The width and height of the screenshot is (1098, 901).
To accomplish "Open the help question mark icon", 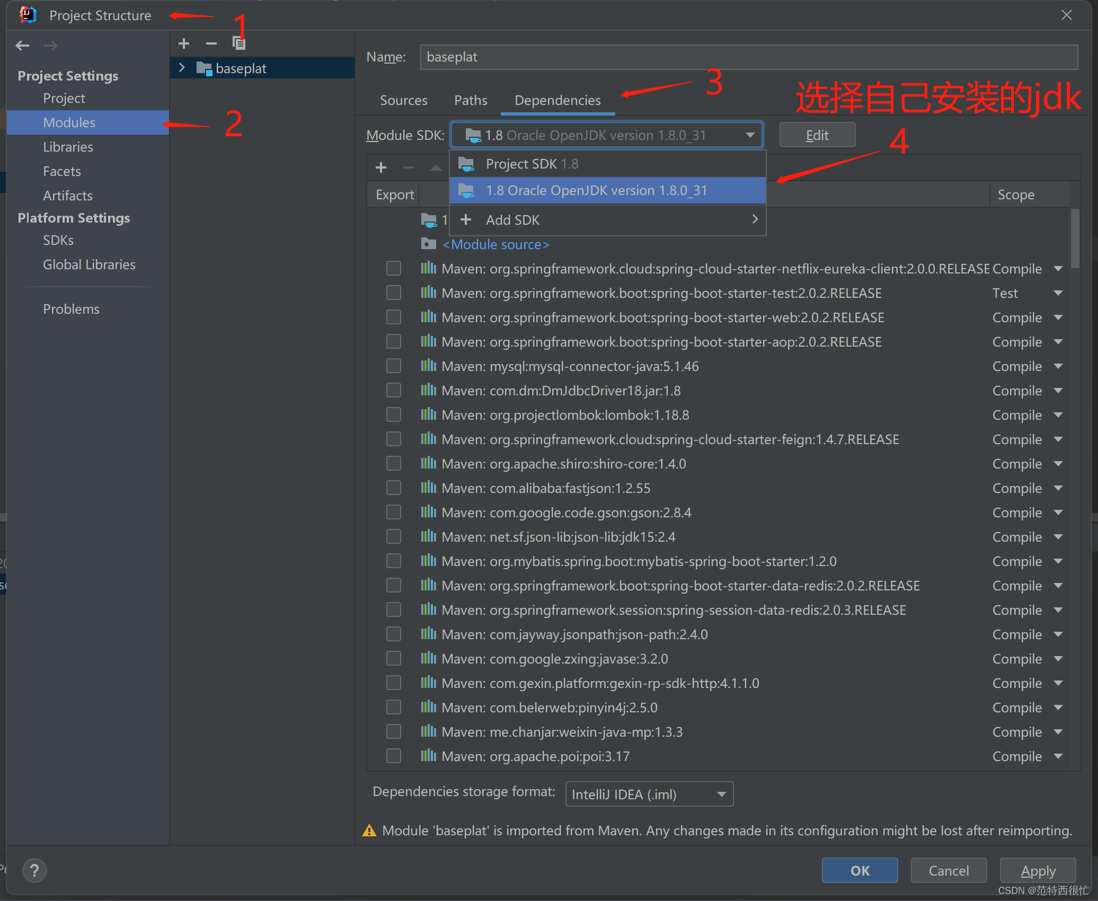I will click(x=34, y=870).
